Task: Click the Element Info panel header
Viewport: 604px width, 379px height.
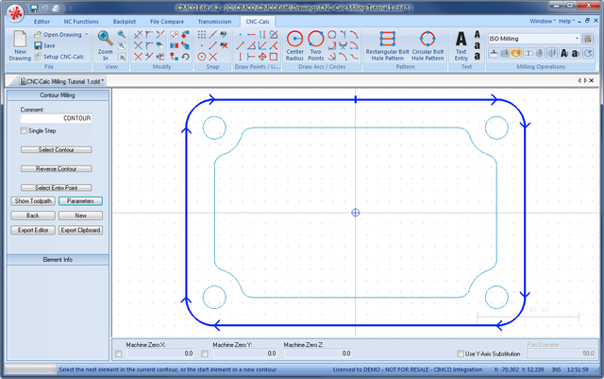Action: tap(58, 260)
